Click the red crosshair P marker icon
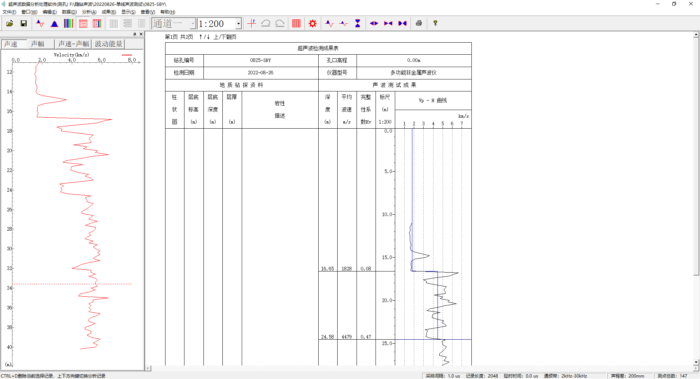 (252, 24)
